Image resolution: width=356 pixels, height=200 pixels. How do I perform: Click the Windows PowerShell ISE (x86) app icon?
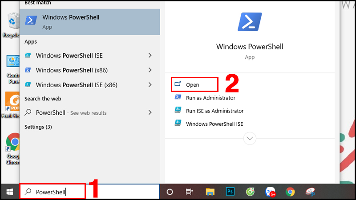click(x=28, y=85)
